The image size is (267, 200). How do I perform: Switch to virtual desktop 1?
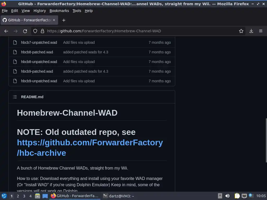[11, 196]
